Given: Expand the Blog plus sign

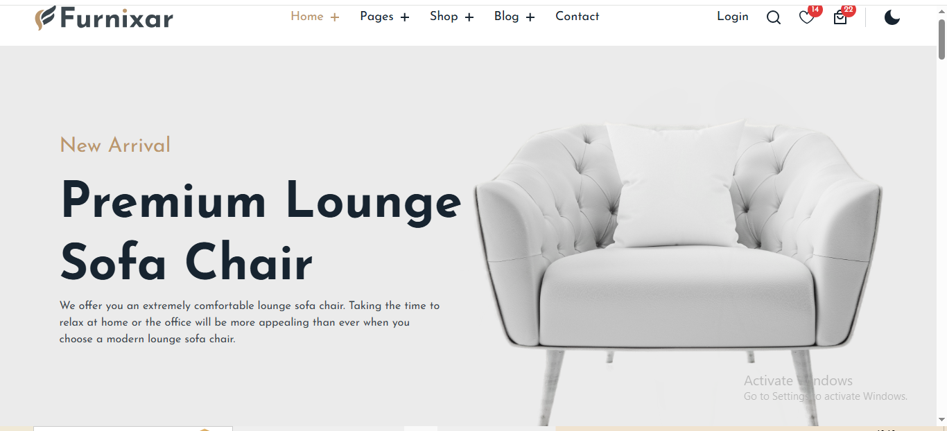Looking at the screenshot, I should click(530, 17).
